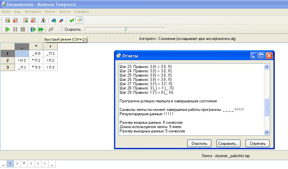Click the tape label 'Лента - slozenie _palochki.tap'
Viewport: 288px width, 169px height.
pyautogui.click(x=226, y=156)
